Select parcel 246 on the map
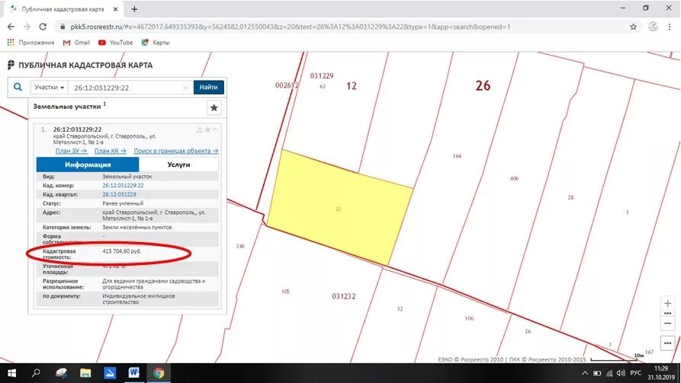The width and height of the screenshot is (681, 383). (240, 246)
